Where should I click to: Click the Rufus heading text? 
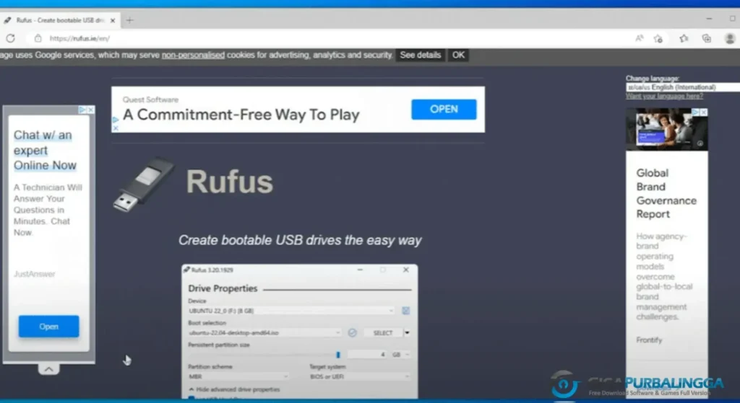pos(229,182)
